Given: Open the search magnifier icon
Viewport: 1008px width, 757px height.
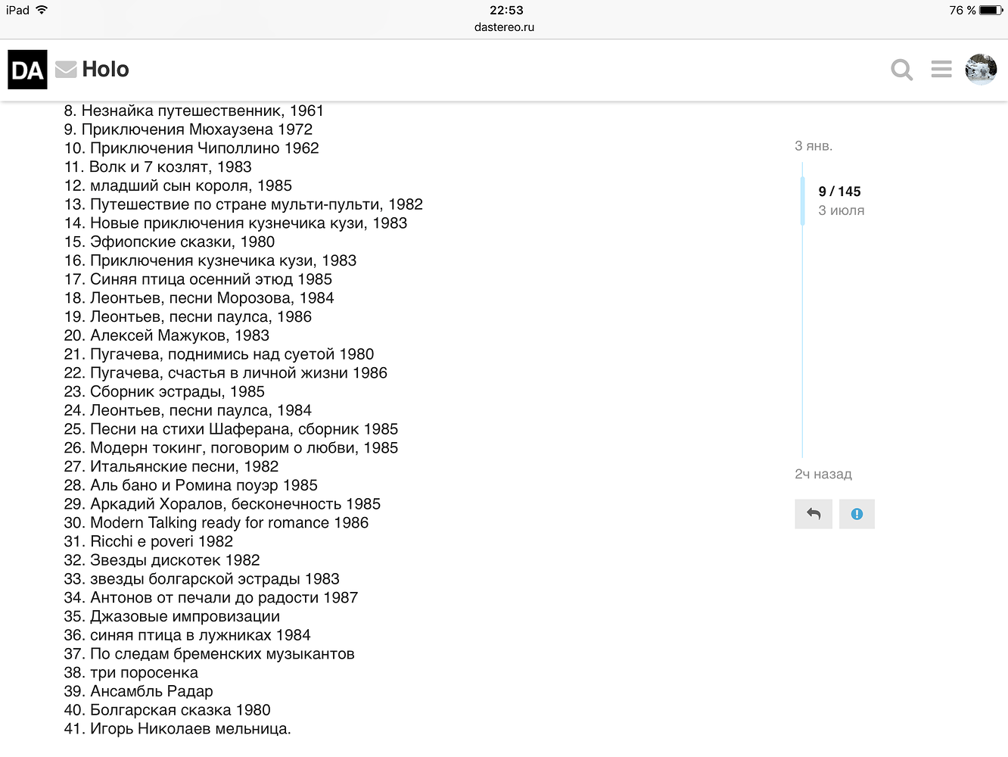Looking at the screenshot, I should [901, 70].
